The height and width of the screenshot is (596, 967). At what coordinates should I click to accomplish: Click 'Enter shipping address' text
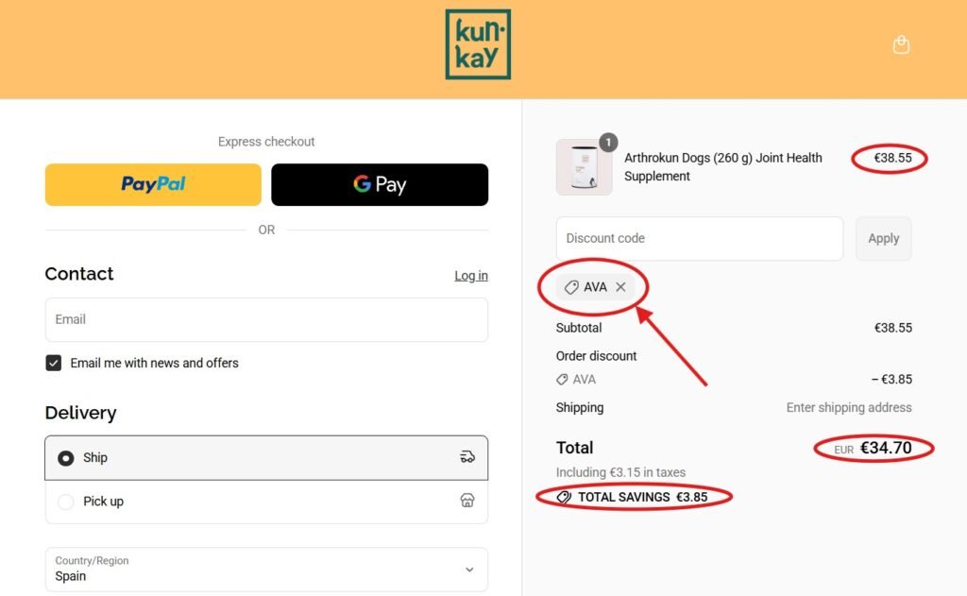coord(849,407)
